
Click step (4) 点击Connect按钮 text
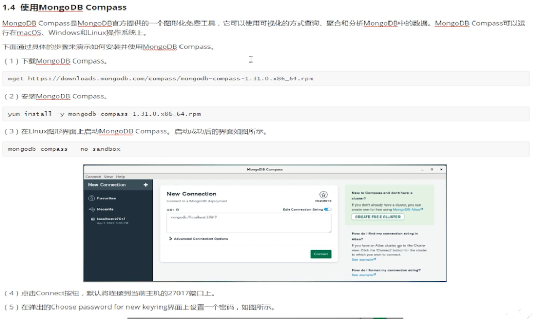coord(110,293)
